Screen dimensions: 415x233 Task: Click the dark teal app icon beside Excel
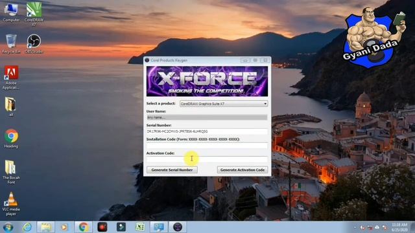pyautogui.click(x=121, y=227)
